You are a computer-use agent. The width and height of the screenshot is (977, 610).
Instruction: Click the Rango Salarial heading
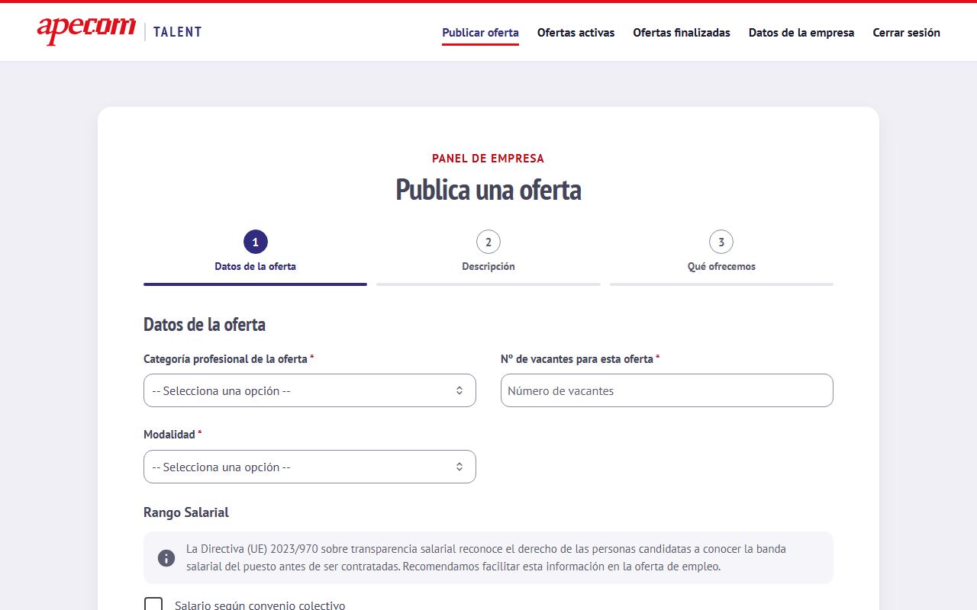(186, 512)
